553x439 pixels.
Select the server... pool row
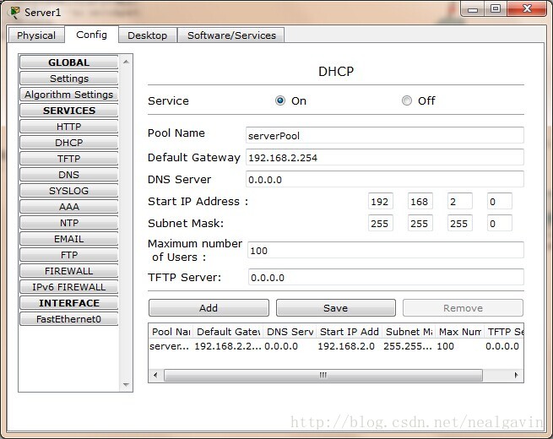click(x=336, y=346)
